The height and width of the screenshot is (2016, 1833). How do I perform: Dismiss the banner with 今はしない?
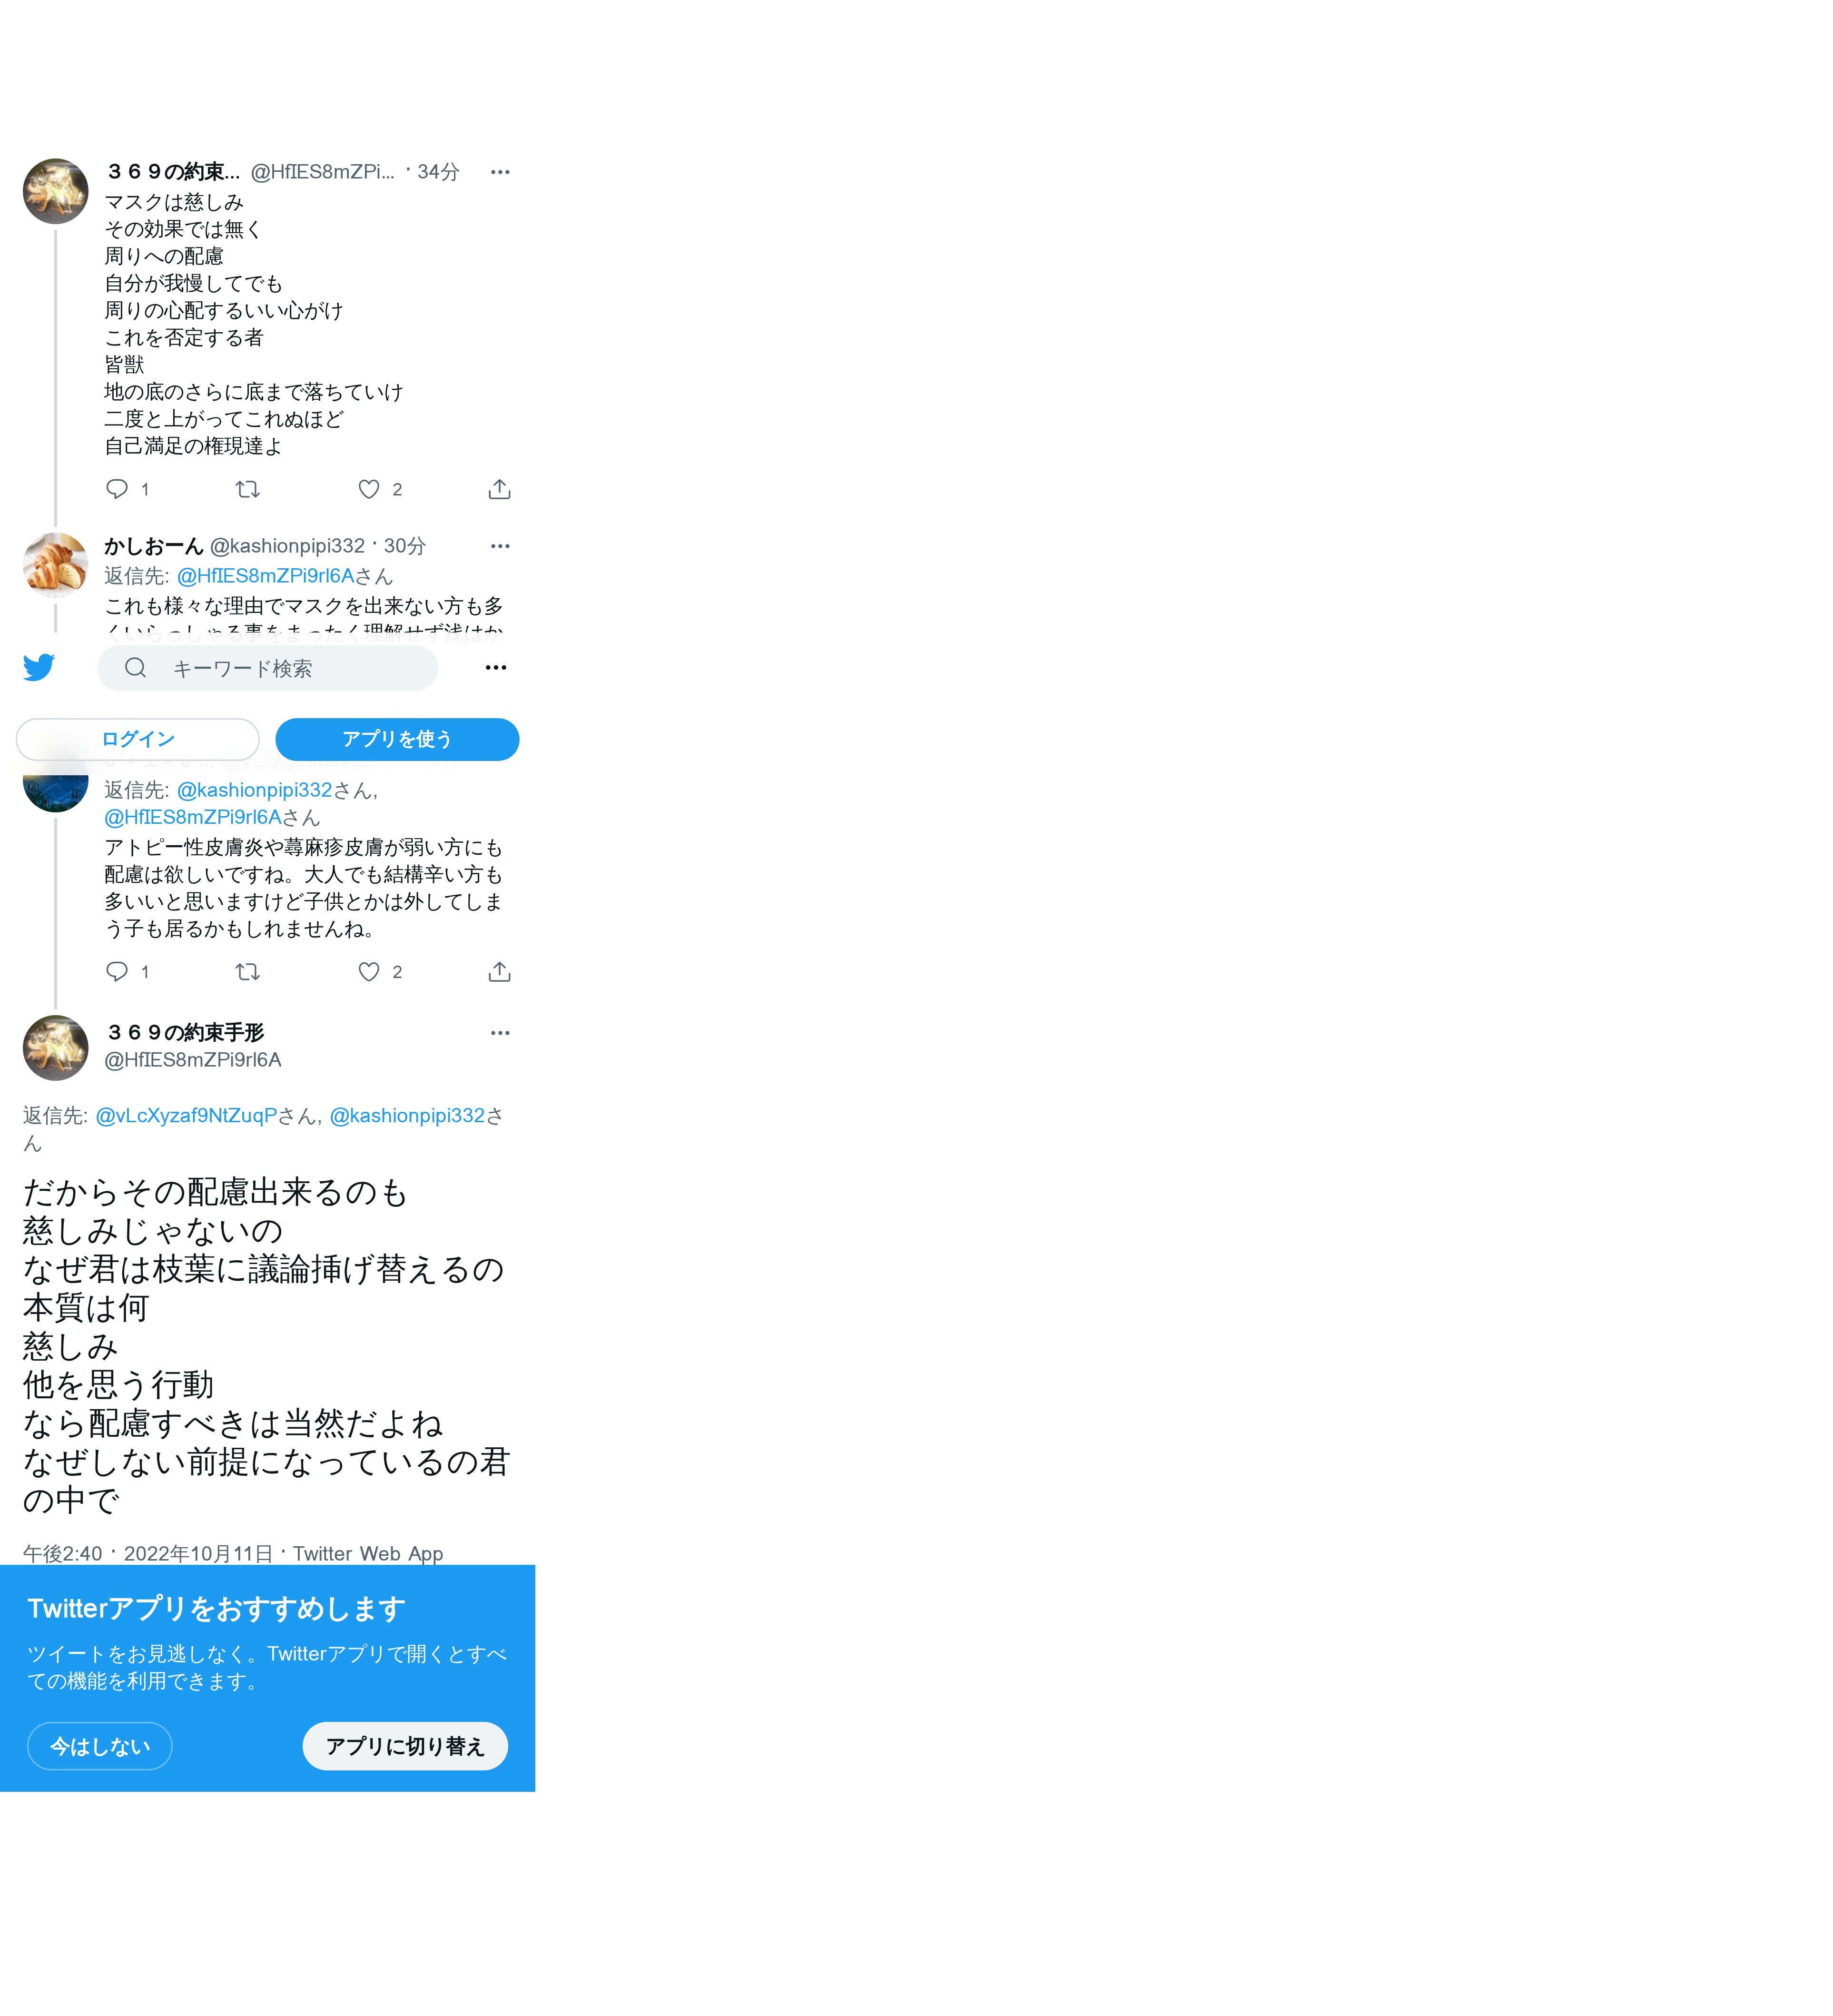tap(100, 1746)
